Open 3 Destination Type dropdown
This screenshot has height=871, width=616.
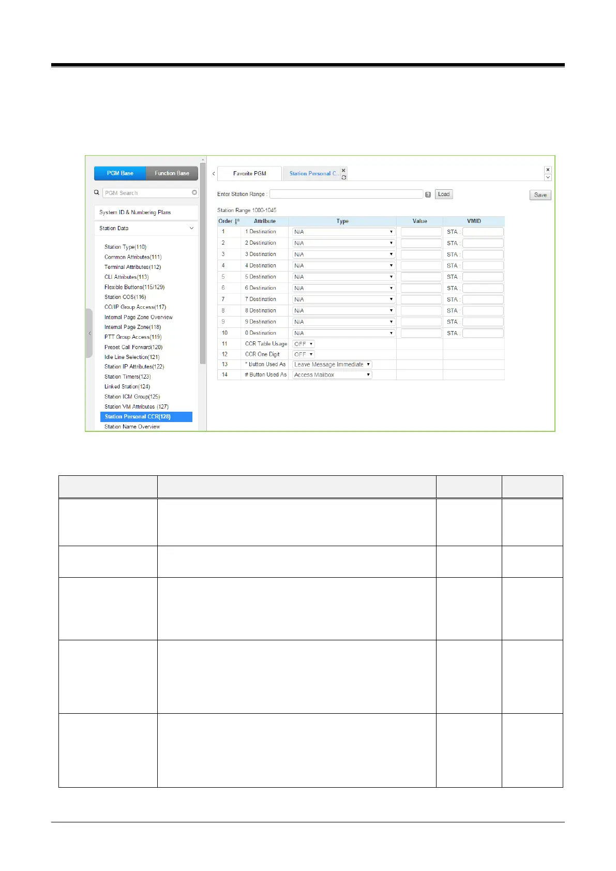pyautogui.click(x=343, y=254)
